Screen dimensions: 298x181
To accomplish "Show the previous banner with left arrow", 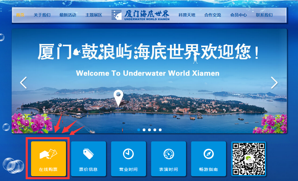I will tap(24, 83).
